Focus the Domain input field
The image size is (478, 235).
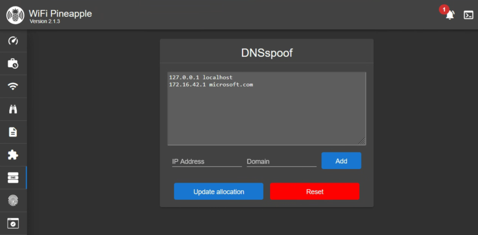pyautogui.click(x=281, y=161)
